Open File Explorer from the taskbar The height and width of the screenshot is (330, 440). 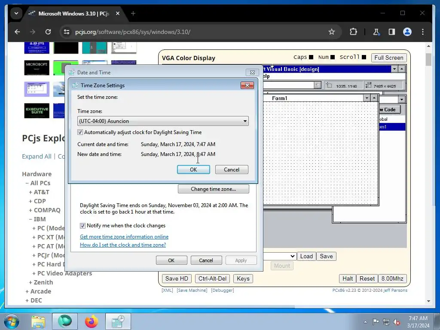38,321
